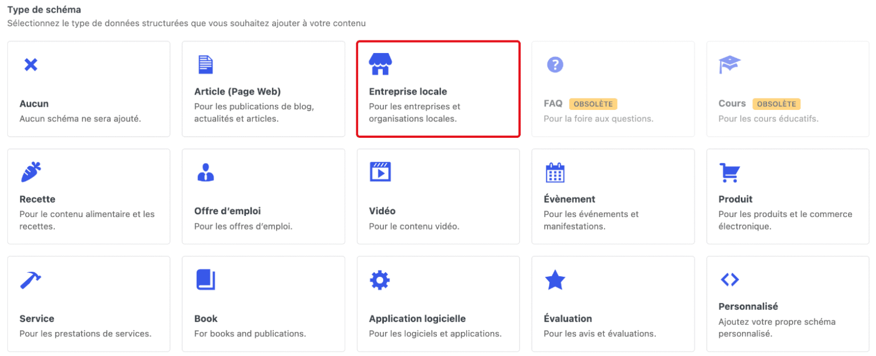Click 'Pour la foire aux questions.' text
This screenshot has height=356, width=876.
(598, 119)
